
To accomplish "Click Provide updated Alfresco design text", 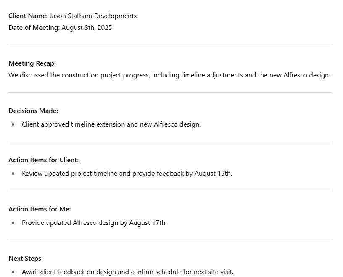I will [x=94, y=223].
